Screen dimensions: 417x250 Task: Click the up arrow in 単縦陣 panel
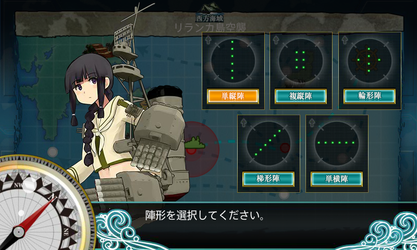point(208,40)
